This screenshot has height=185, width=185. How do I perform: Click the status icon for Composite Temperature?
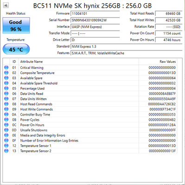pos(6,73)
